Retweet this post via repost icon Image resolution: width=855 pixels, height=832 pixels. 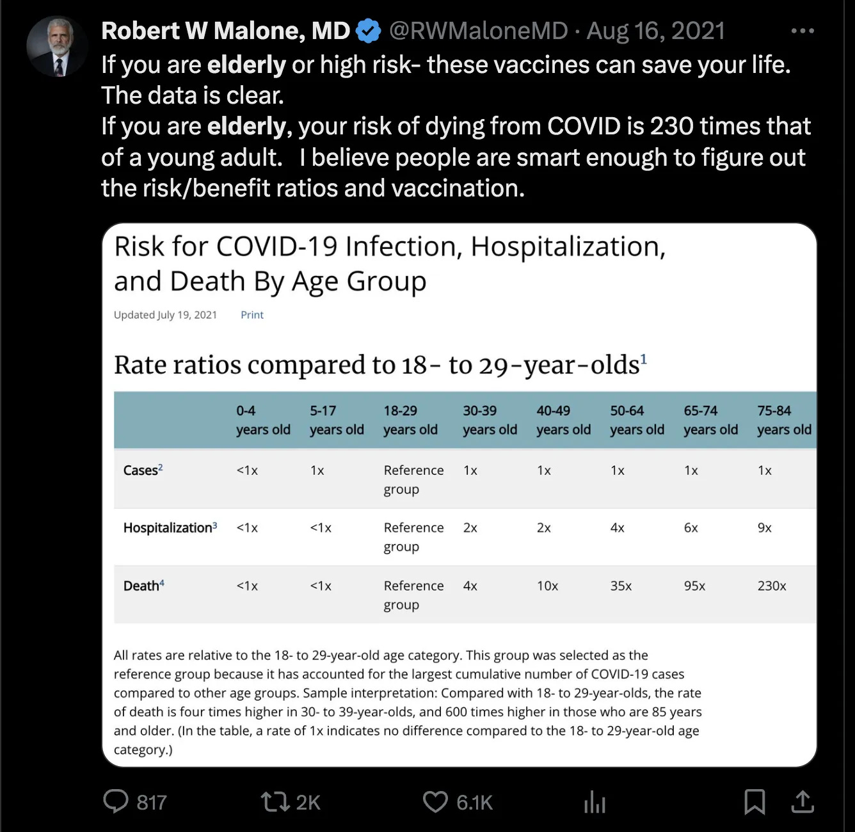(x=275, y=802)
